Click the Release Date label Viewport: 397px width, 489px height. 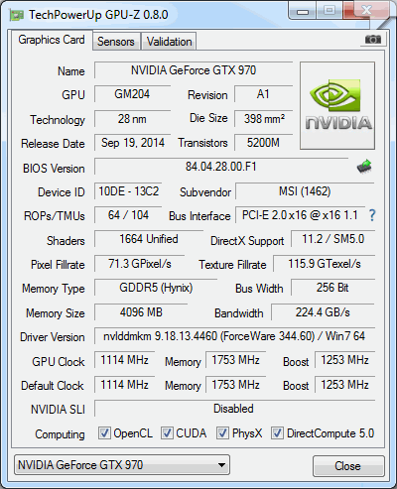point(53,144)
